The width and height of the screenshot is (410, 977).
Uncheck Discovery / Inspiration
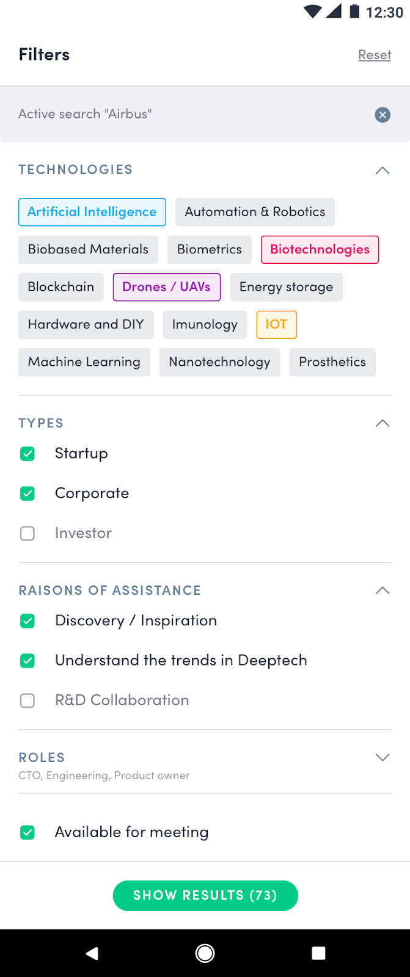click(27, 621)
